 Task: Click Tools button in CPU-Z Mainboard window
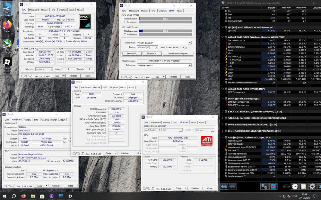pyautogui.click(x=39, y=186)
